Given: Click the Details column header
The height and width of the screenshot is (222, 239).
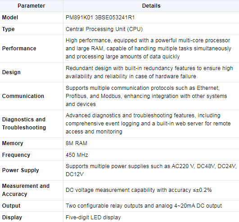Looking at the screenshot, I should coord(151,6).
